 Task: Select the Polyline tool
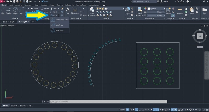tap(9, 11)
